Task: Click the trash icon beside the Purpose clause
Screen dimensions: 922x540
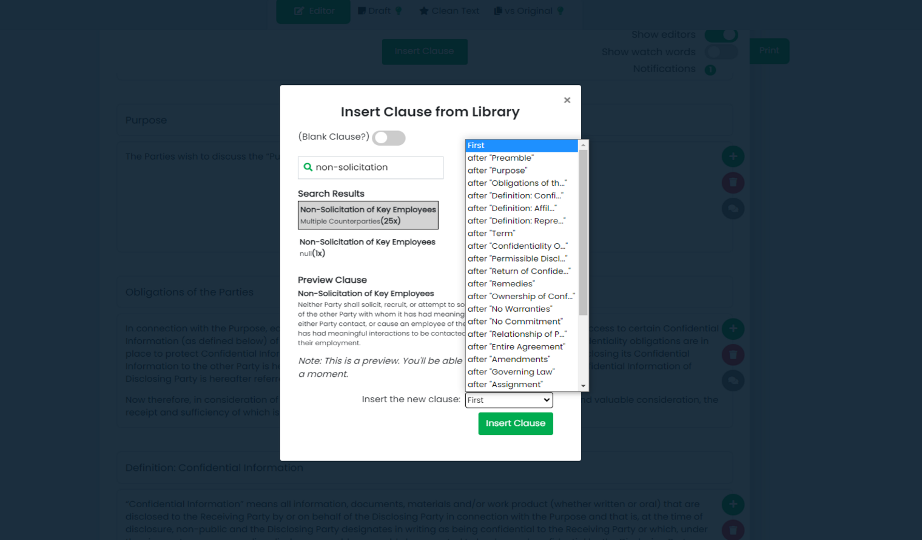Action: point(733,183)
